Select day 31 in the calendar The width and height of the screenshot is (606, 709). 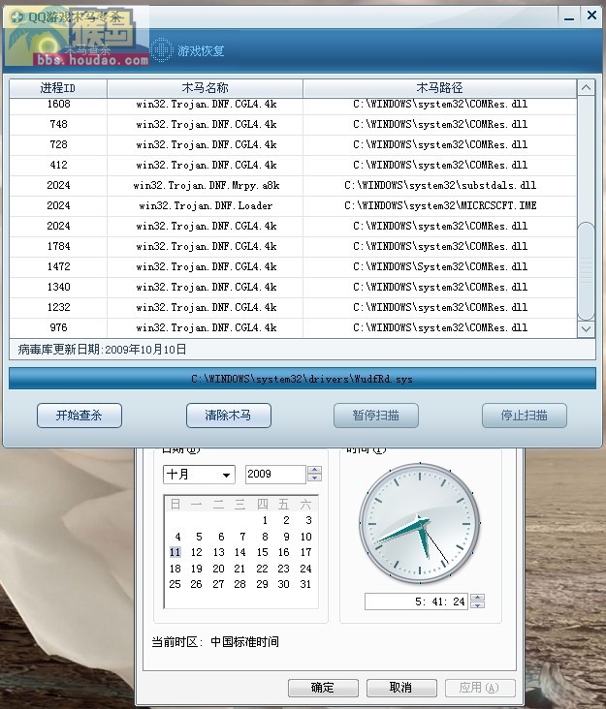(306, 585)
